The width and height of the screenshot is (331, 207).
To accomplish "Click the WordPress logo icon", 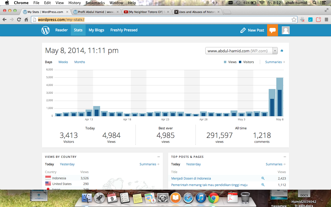I will (x=46, y=30).
